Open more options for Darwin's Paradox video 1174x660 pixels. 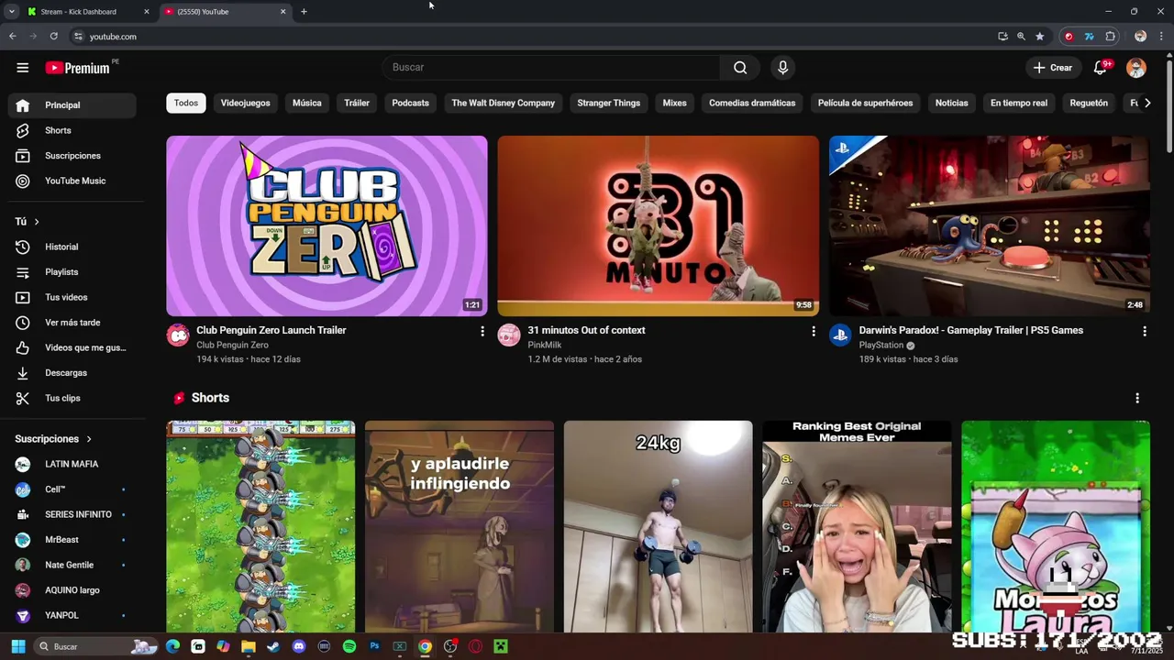pyautogui.click(x=1145, y=331)
